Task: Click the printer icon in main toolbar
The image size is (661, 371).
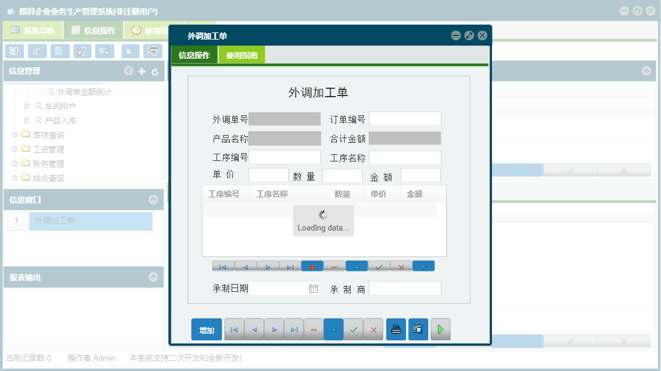Action: click(x=153, y=51)
